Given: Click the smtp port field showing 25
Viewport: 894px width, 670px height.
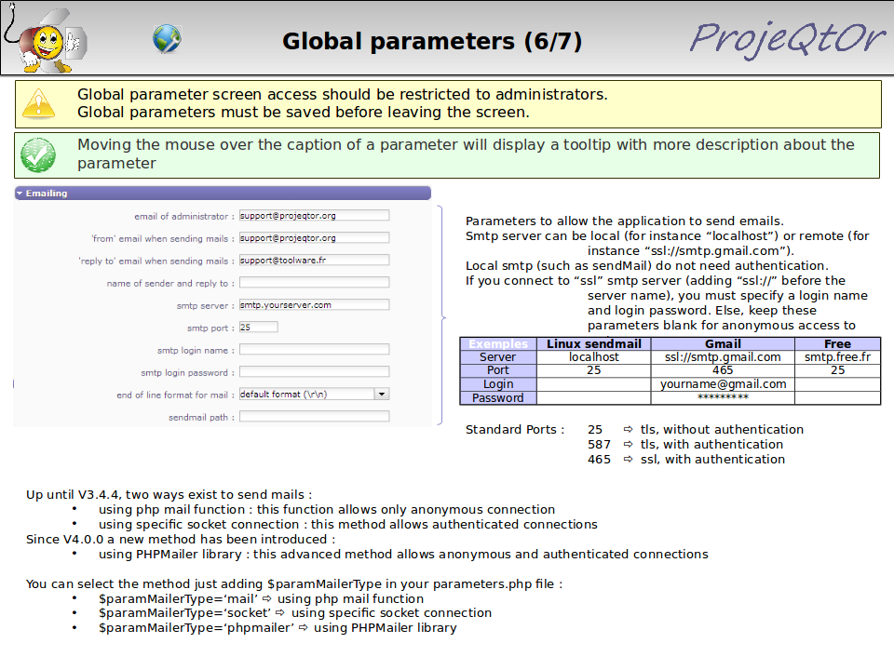Looking at the screenshot, I should tap(258, 328).
